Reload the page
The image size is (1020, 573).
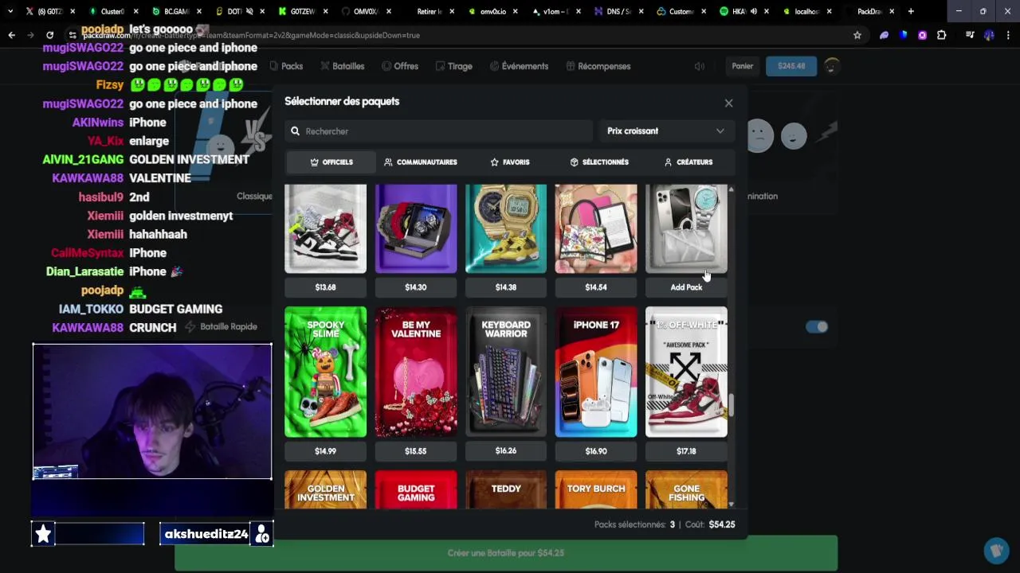(x=49, y=35)
